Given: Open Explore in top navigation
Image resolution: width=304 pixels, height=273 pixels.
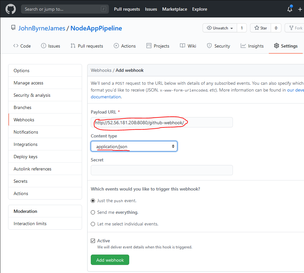Looking at the screenshot, I should click(200, 9).
